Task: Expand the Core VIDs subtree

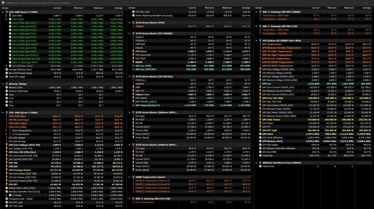Action: point(6,16)
